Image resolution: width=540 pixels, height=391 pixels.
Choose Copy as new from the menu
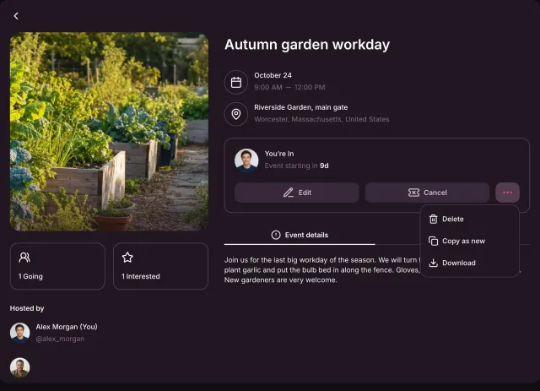click(x=469, y=241)
